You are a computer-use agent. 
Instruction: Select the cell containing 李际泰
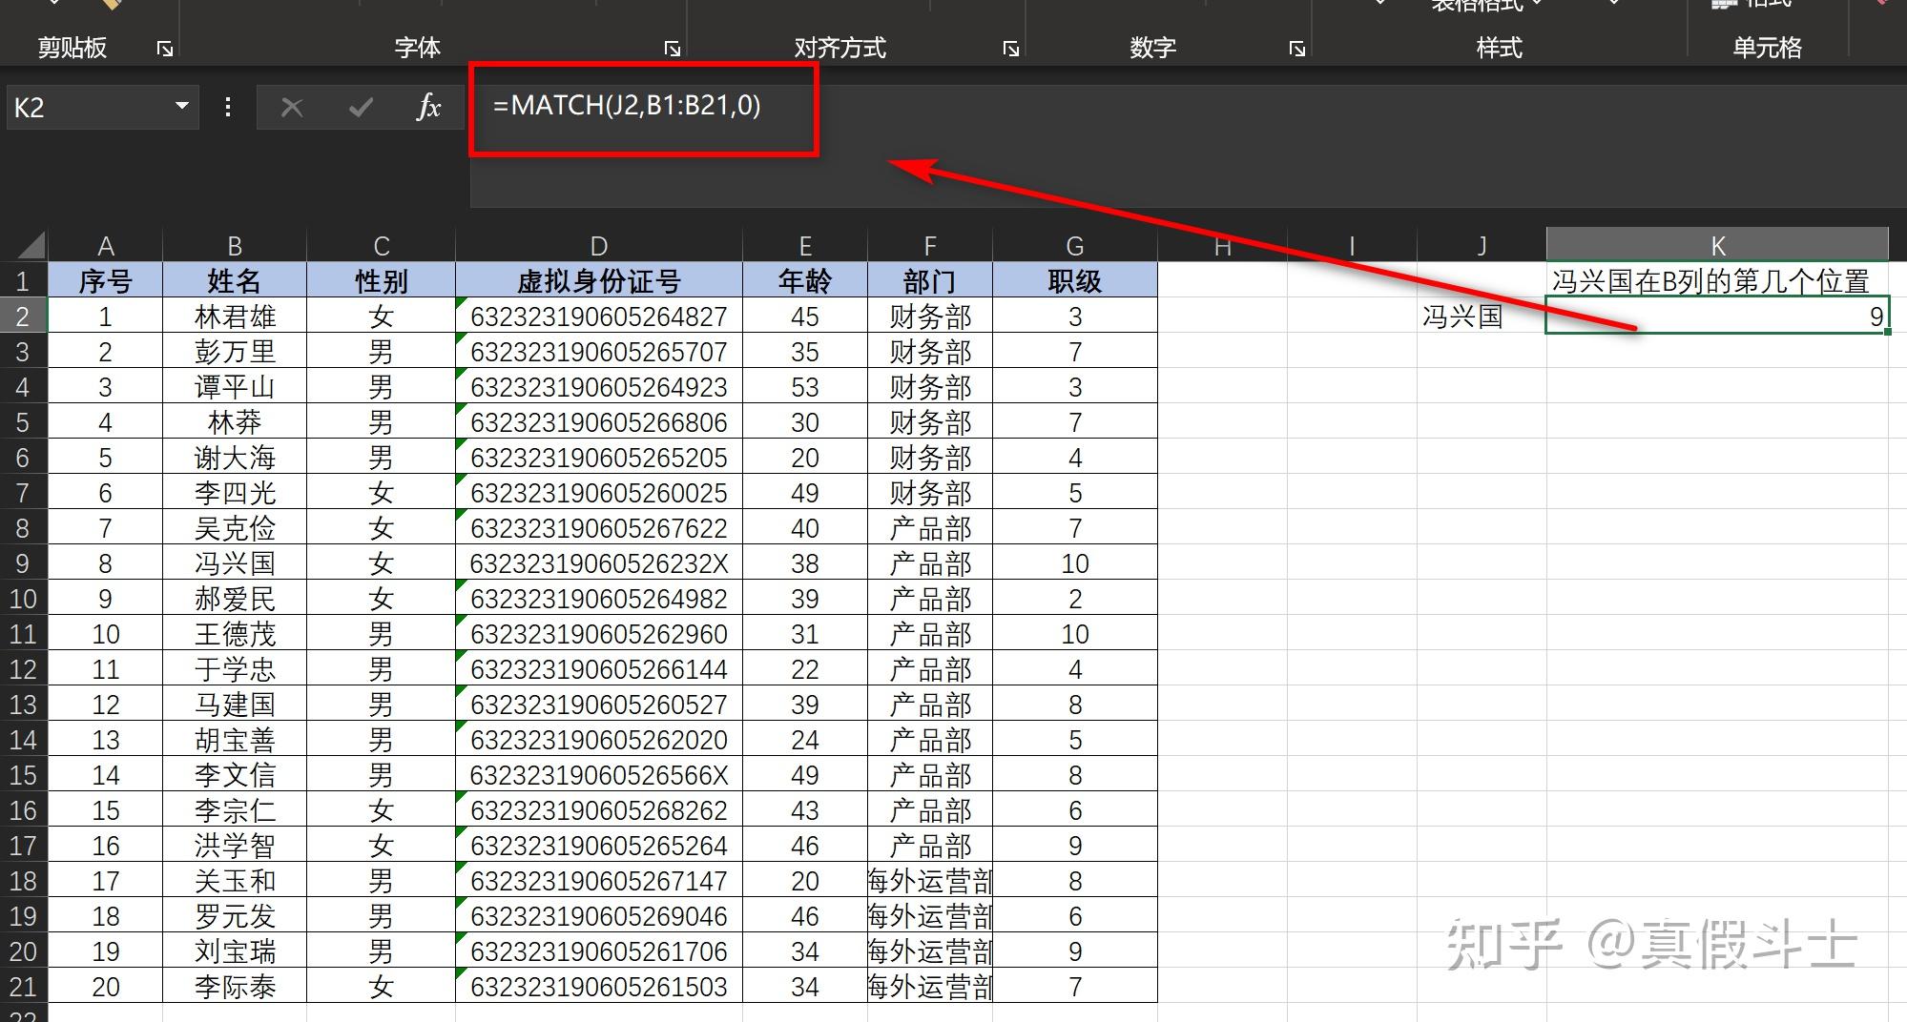[x=235, y=987]
